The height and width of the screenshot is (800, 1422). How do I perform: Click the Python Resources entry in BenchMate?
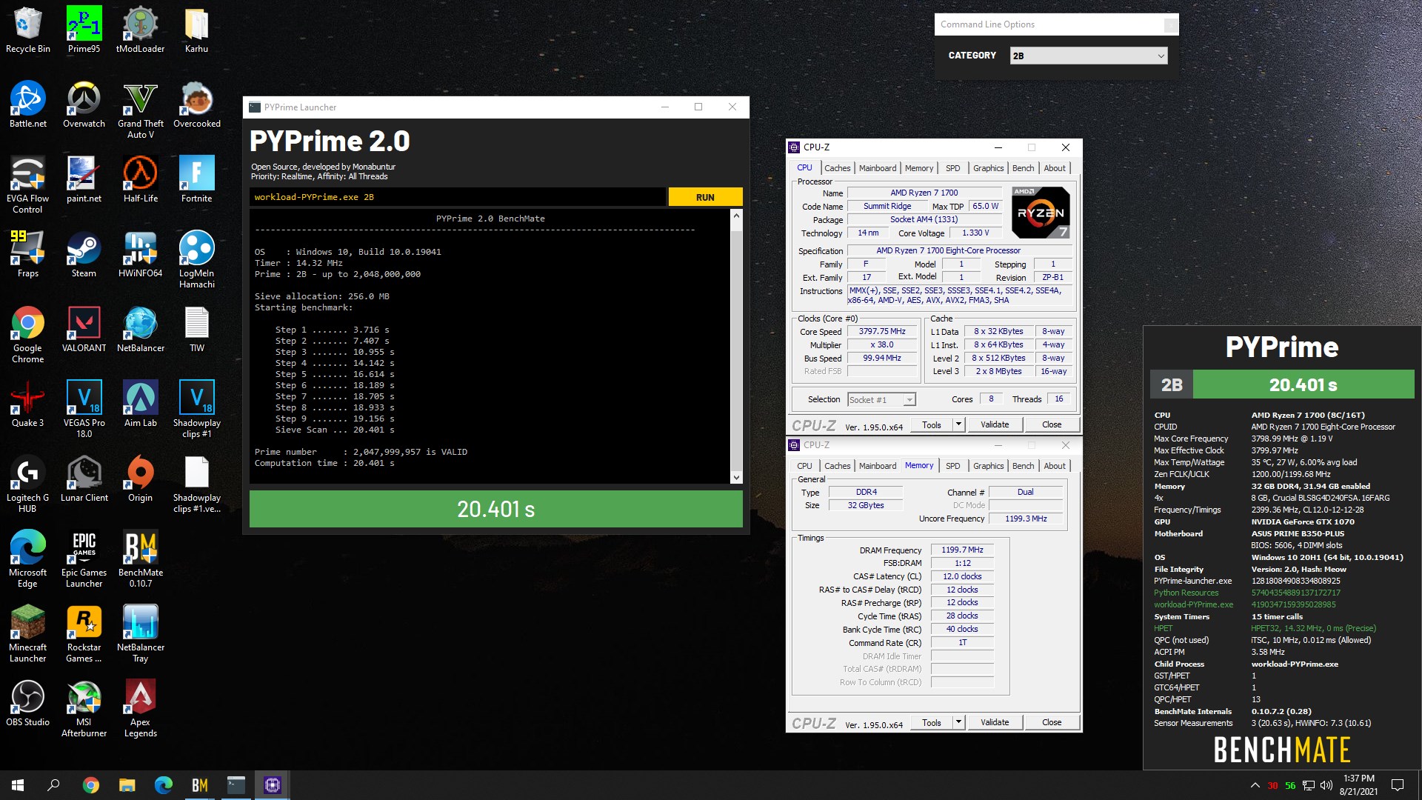tap(1186, 593)
